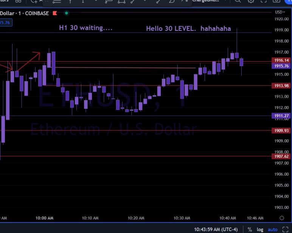Click the 1903.00 price axis value
The height and width of the screenshot is (233, 292).
(281, 207)
